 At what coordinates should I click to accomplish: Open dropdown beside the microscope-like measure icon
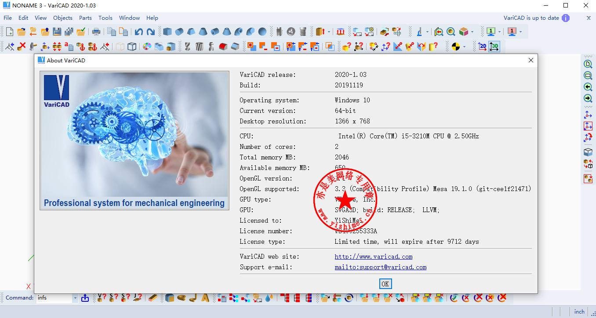428,32
